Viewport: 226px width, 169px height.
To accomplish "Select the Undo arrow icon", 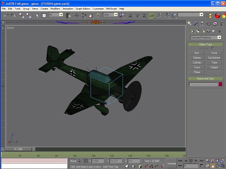I will pyautogui.click(x=6, y=15).
